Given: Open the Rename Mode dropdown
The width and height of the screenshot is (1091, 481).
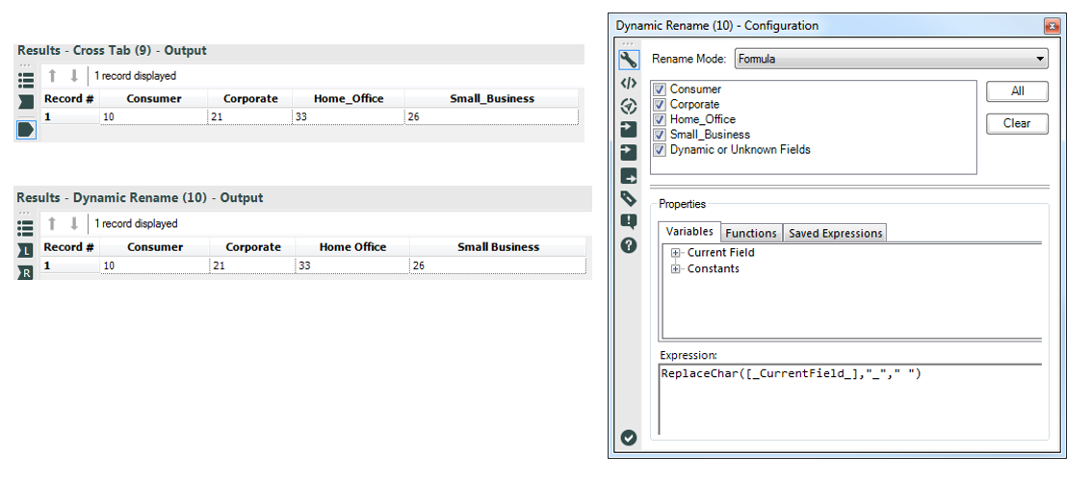Looking at the screenshot, I should coord(892,59).
